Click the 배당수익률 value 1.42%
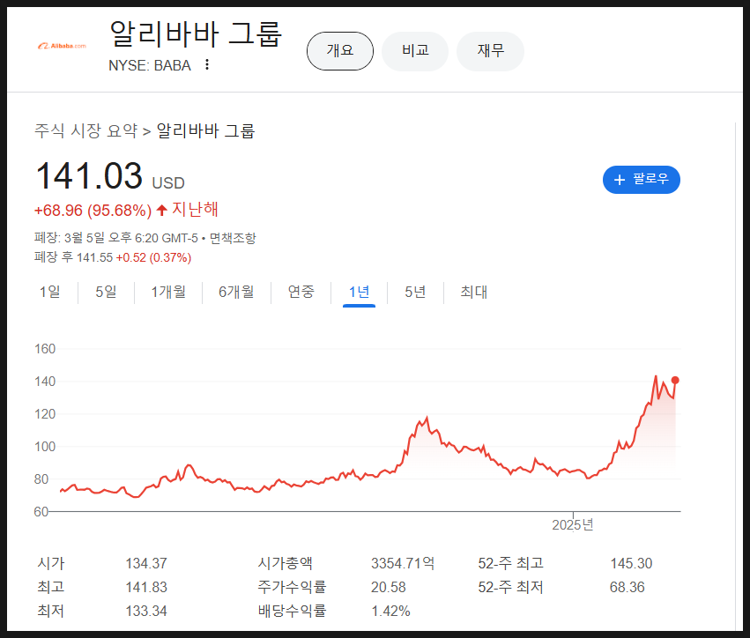This screenshot has height=638, width=750. click(390, 612)
